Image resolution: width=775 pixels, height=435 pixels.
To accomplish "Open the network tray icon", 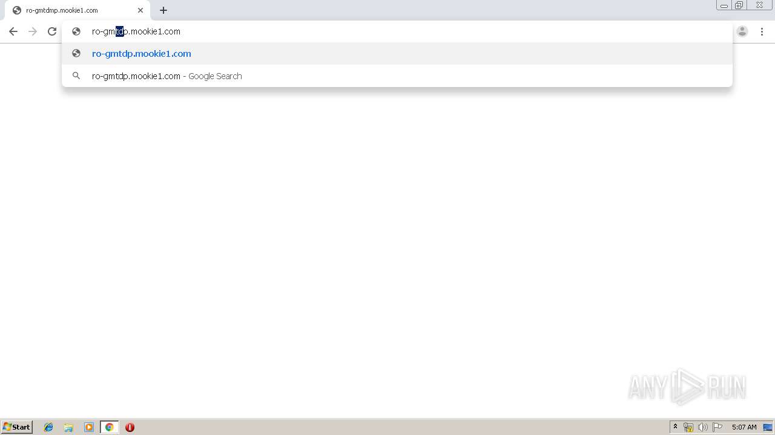I will [x=688, y=427].
